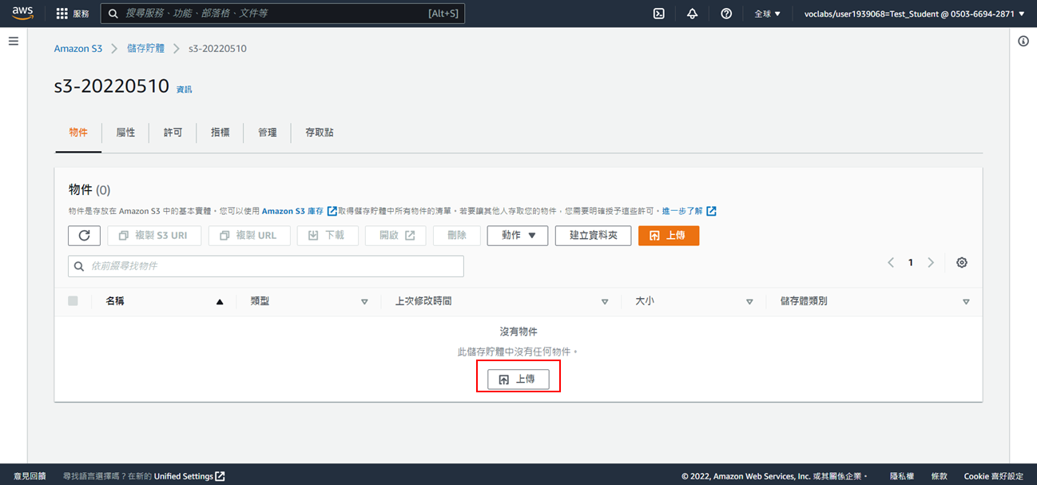Click 建立資料夾 create folder button

593,236
